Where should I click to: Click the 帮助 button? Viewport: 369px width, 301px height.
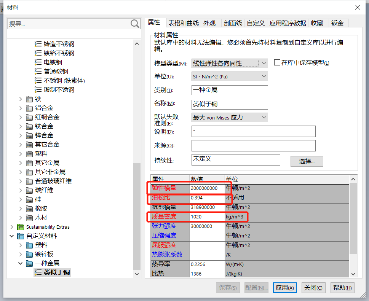coord(342,288)
